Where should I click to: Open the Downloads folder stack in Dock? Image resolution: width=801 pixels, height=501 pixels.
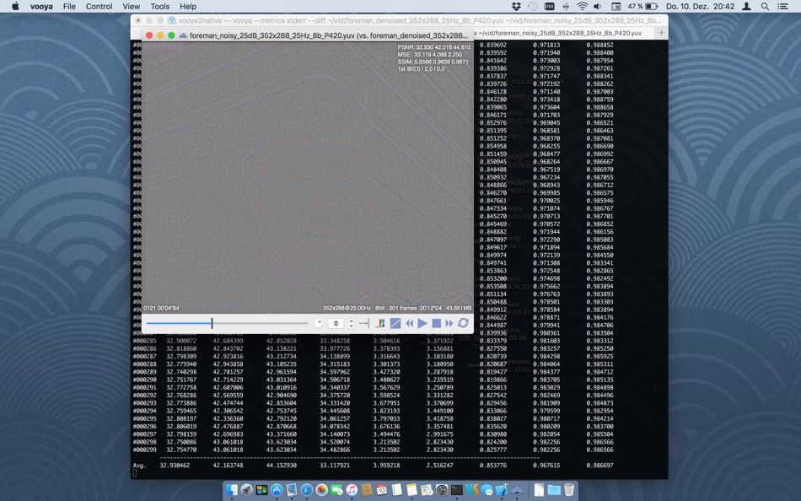[554, 490]
